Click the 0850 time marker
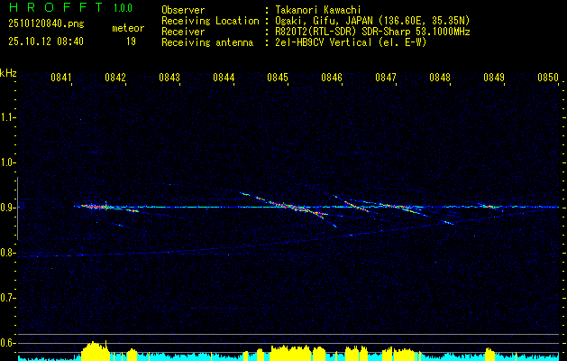Screen dimensions: 567x361 (x=548, y=78)
